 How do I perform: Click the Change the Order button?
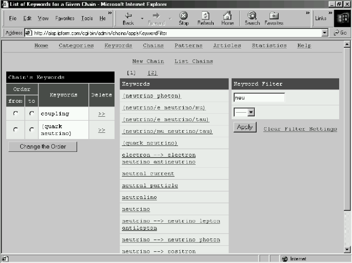43,146
